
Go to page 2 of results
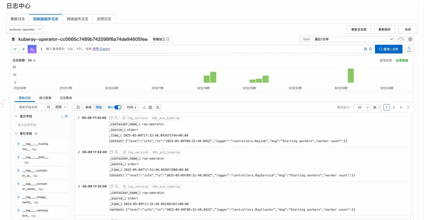pyautogui.click(x=394, y=107)
